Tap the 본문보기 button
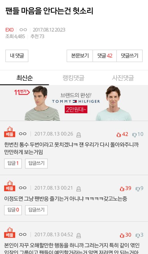 pyautogui.click(x=80, y=56)
